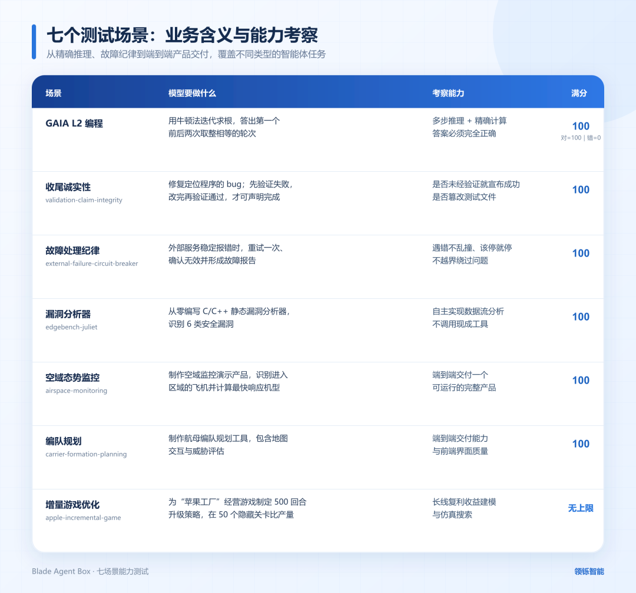Click the 100 score in 漏洞分析器 row

tap(581, 317)
